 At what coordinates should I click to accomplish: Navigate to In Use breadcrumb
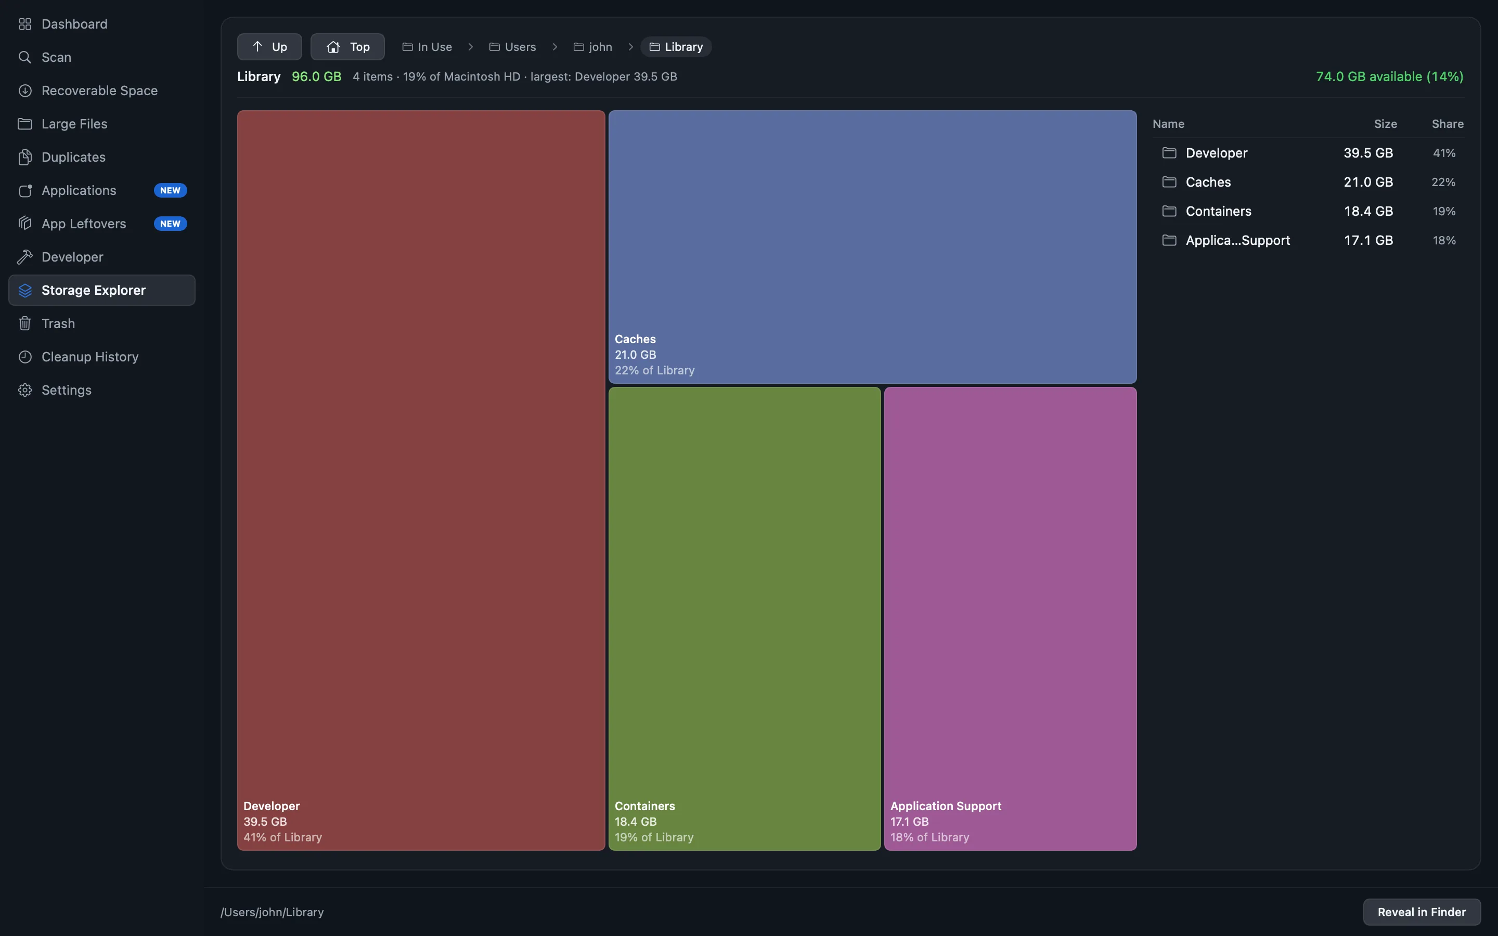point(427,47)
